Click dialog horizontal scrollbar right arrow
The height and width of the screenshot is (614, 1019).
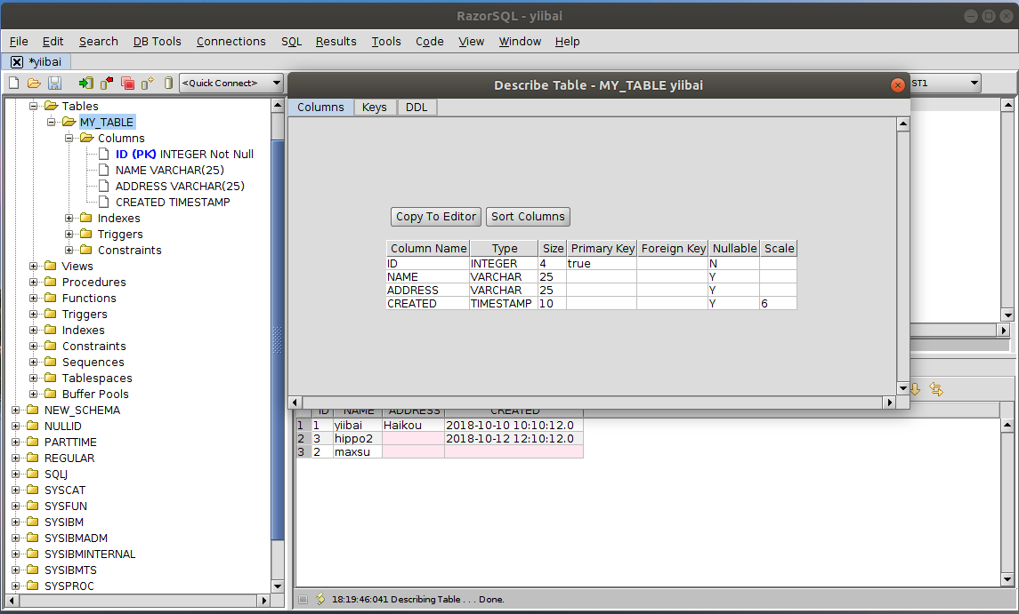[890, 403]
